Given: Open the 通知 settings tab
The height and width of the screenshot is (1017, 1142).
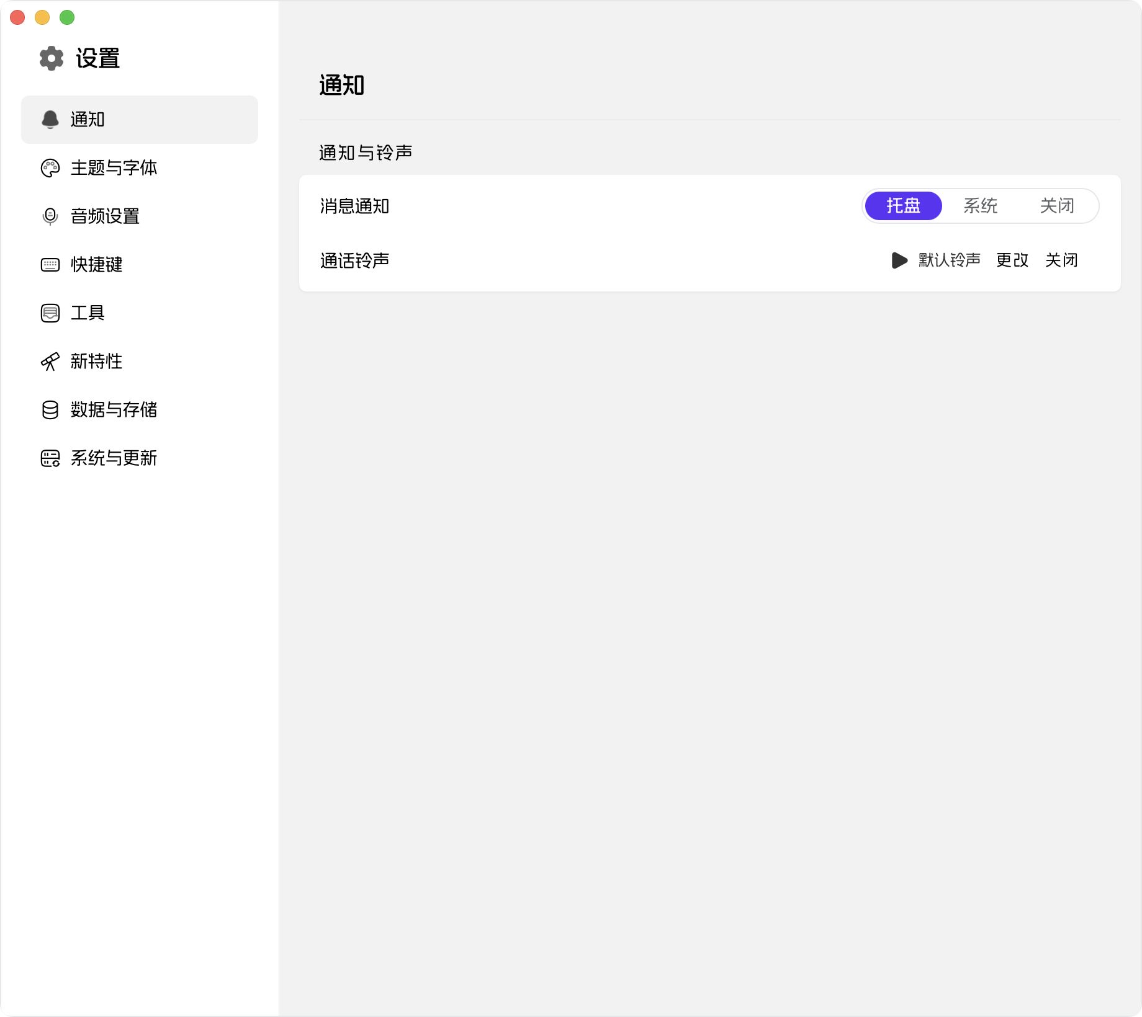Looking at the screenshot, I should pos(140,119).
